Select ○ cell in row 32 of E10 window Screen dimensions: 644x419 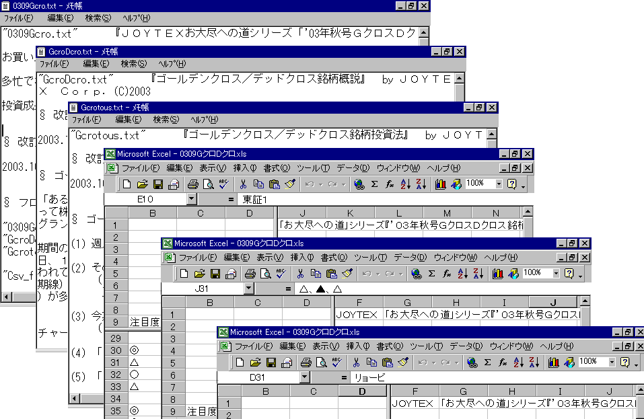(x=145, y=375)
